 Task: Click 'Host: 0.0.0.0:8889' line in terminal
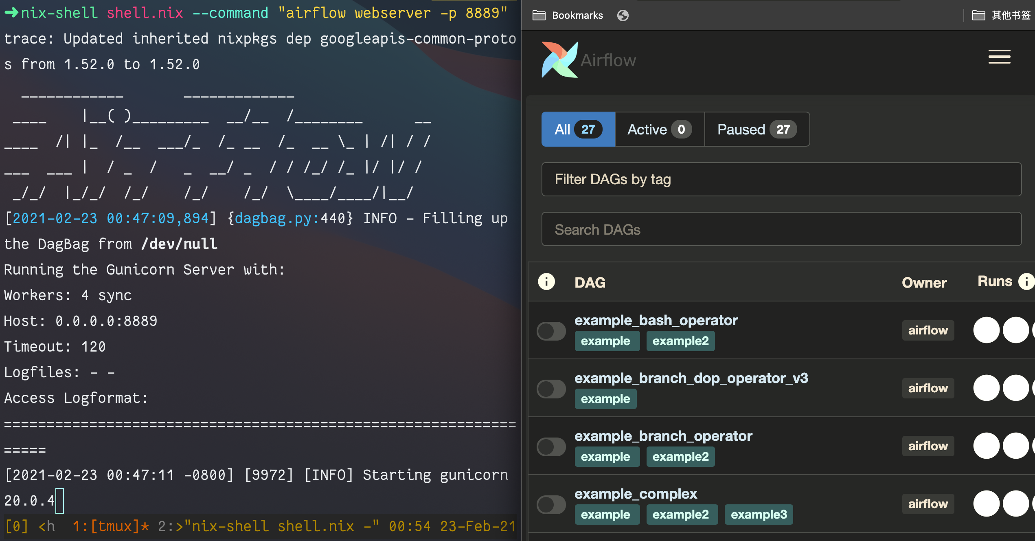pos(81,321)
